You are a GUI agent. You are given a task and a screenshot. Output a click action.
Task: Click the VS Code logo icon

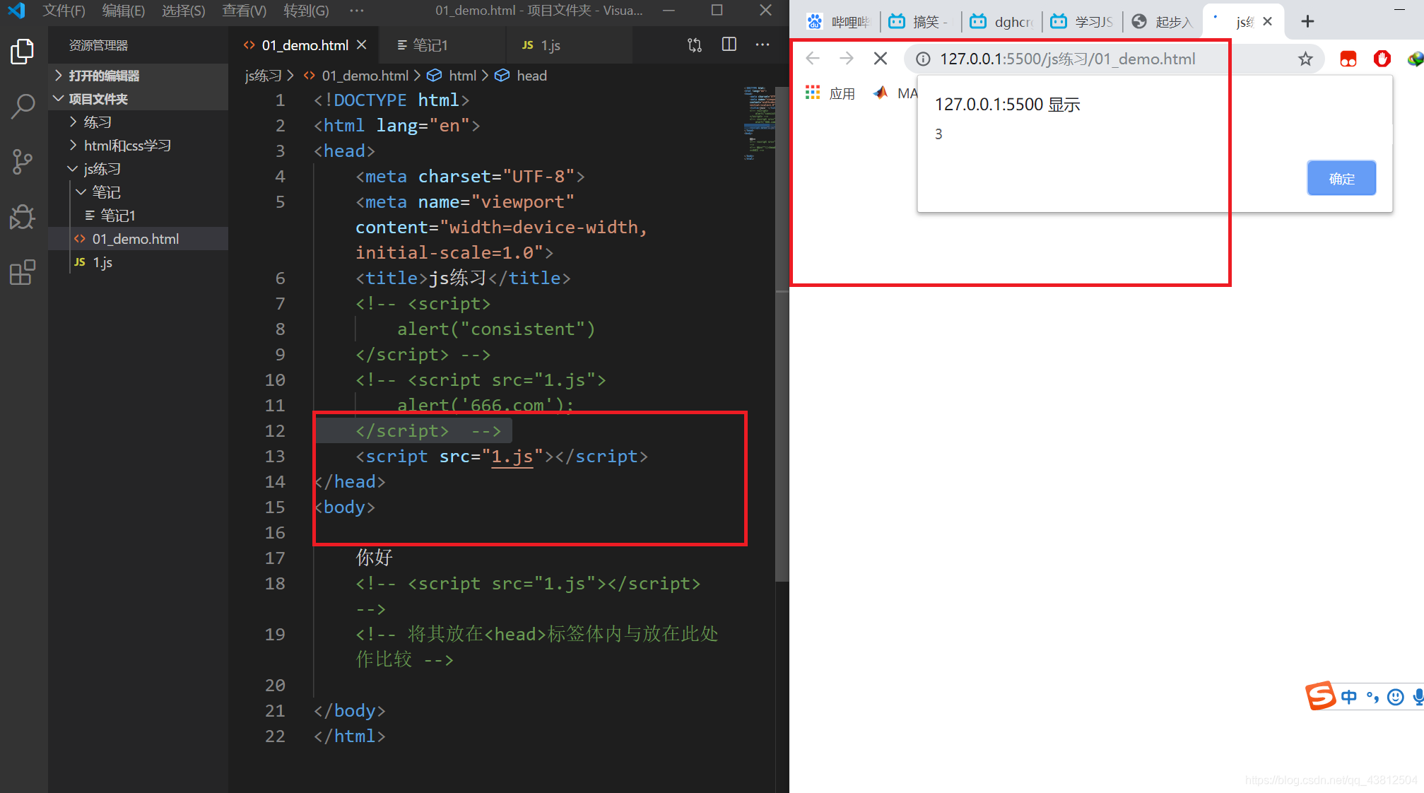pyautogui.click(x=16, y=11)
